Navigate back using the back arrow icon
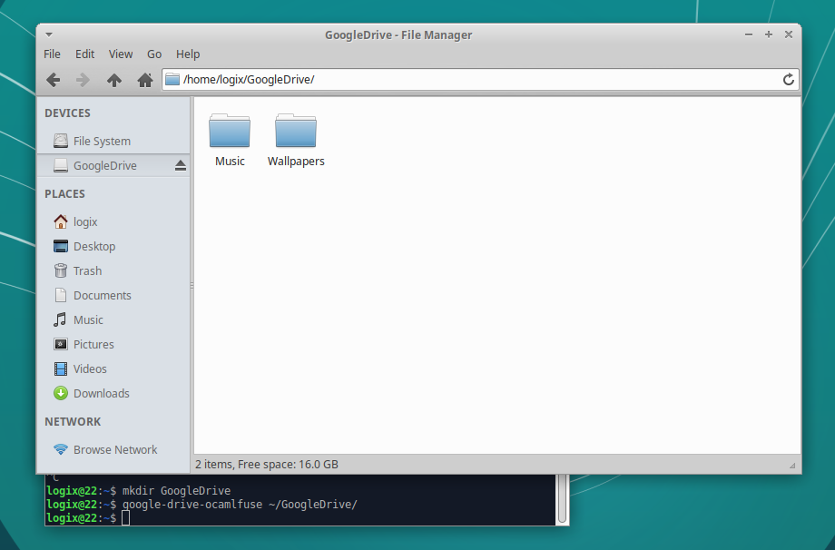The image size is (835, 550). pyautogui.click(x=53, y=79)
